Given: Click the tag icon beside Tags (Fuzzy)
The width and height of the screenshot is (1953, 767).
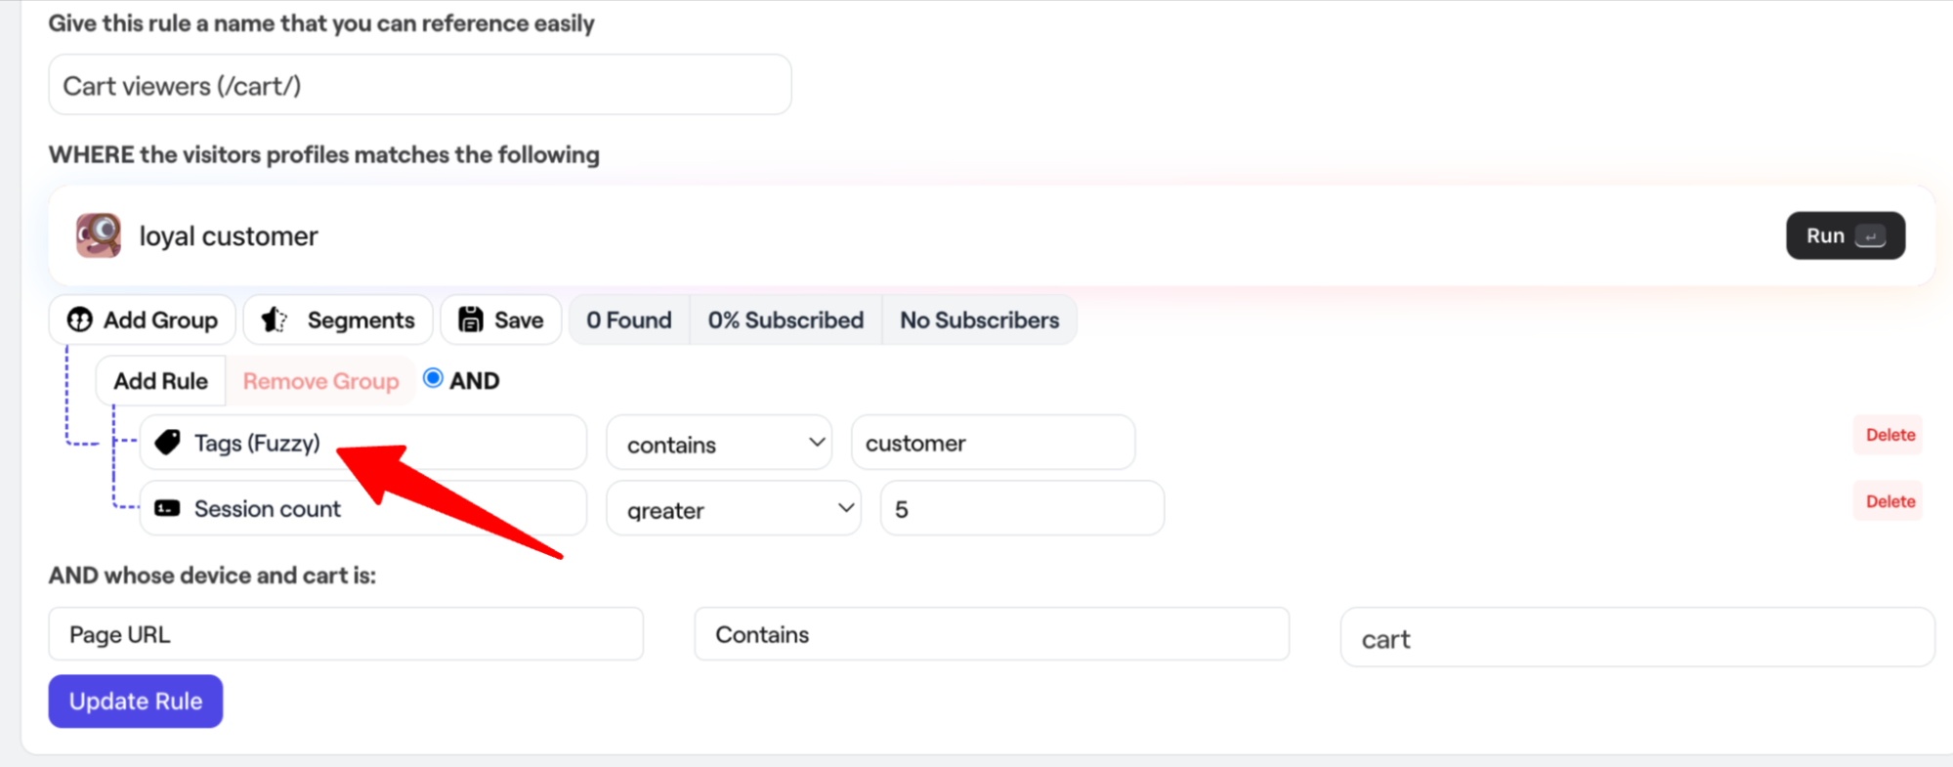Looking at the screenshot, I should point(168,443).
